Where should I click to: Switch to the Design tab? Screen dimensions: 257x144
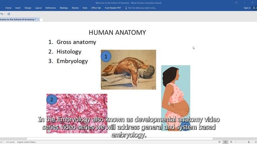28,8
